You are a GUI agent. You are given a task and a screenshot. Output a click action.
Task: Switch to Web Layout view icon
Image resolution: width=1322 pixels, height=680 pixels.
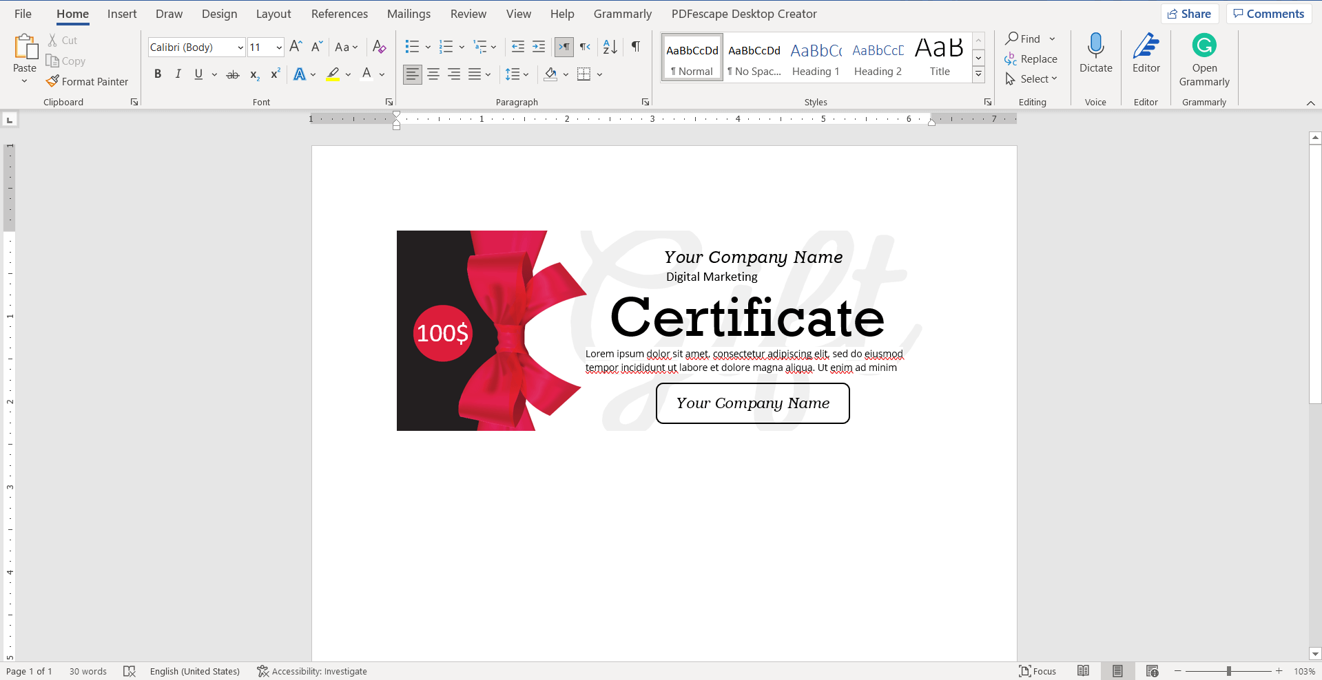click(1153, 671)
